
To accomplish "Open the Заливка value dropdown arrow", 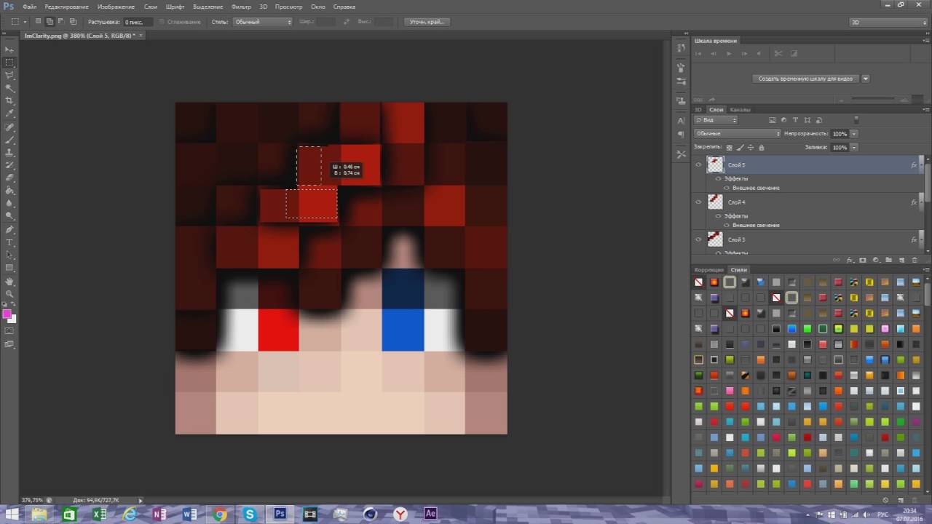I will [854, 148].
